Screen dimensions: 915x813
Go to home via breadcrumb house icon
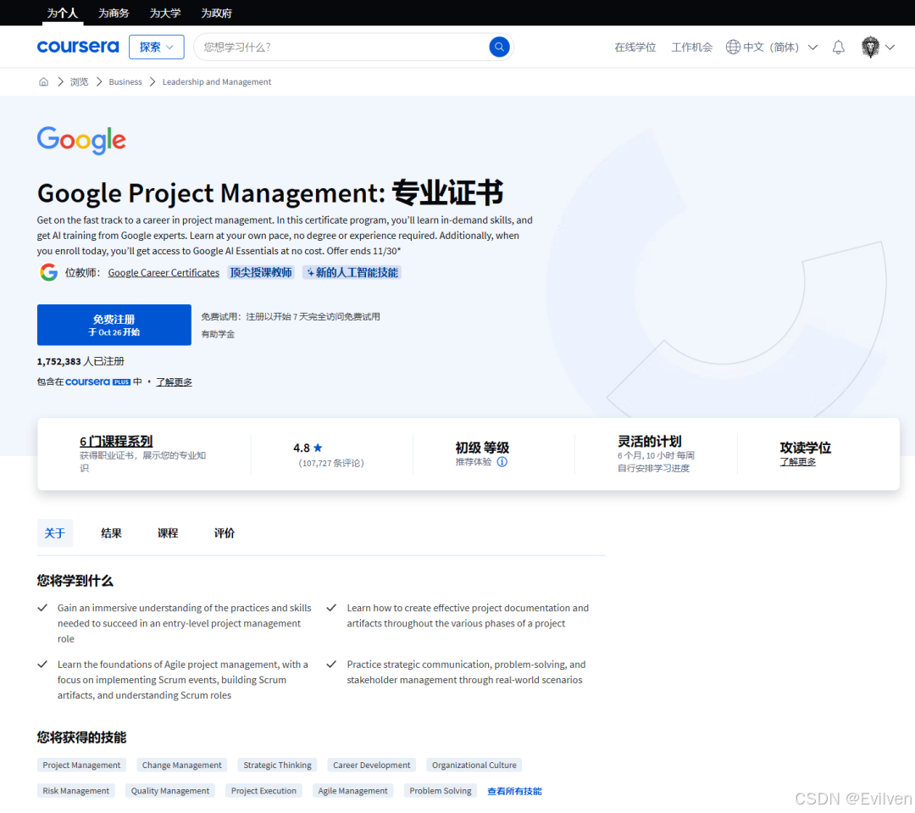(x=43, y=81)
